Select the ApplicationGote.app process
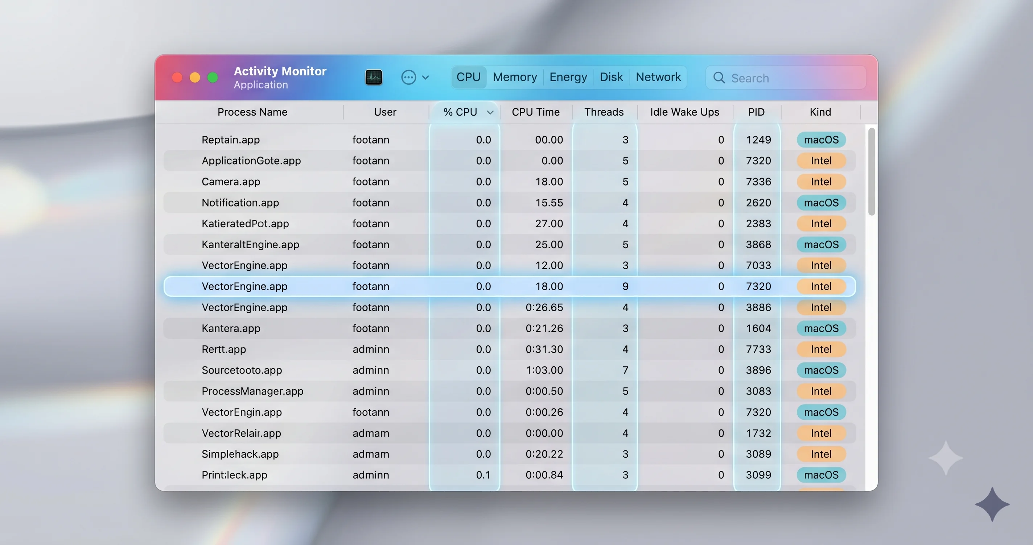Screen dimensions: 1033x545 click(509, 161)
